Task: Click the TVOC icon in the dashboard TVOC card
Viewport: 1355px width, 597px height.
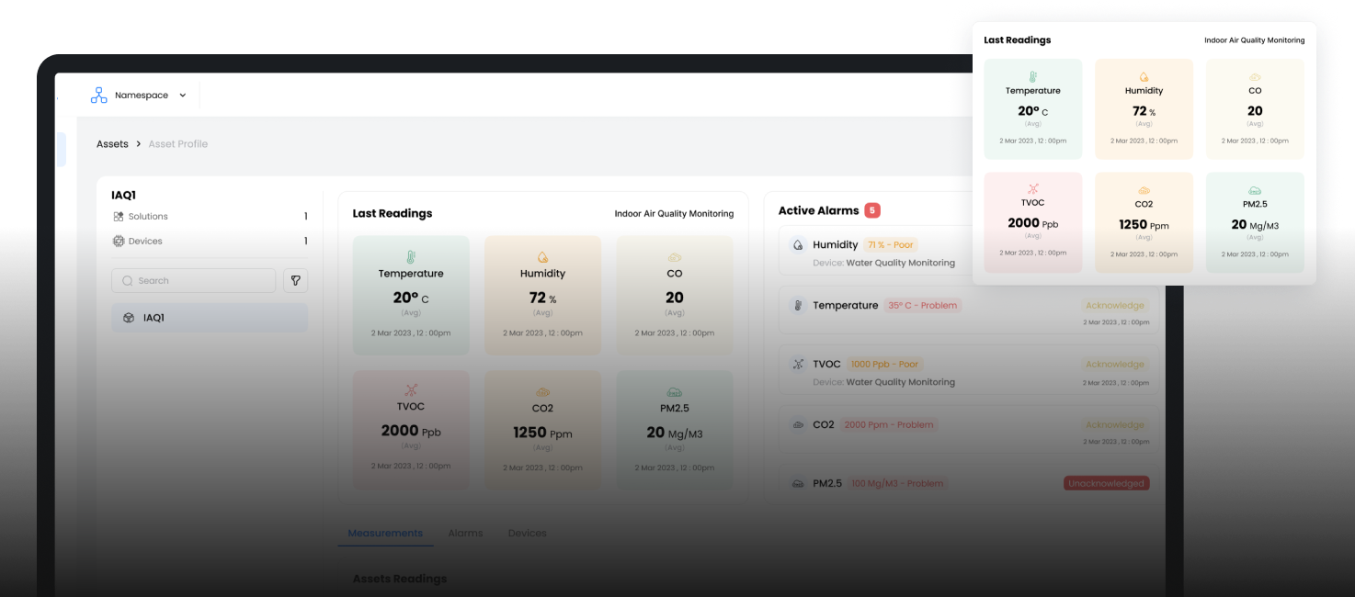Action: (x=411, y=390)
